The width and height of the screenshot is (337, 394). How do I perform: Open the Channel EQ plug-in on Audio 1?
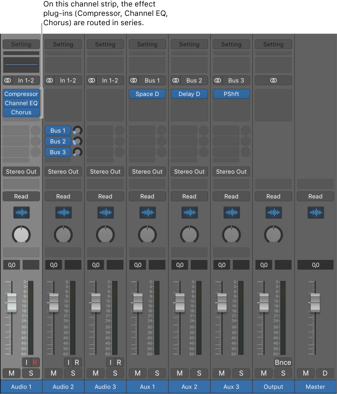click(21, 103)
